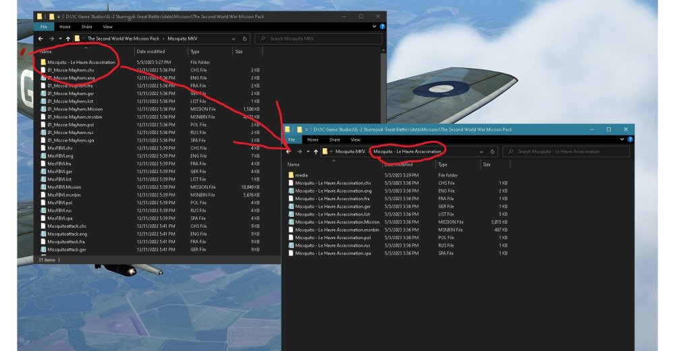Refresh the Le Havre Assassination folder view

[x=493, y=152]
